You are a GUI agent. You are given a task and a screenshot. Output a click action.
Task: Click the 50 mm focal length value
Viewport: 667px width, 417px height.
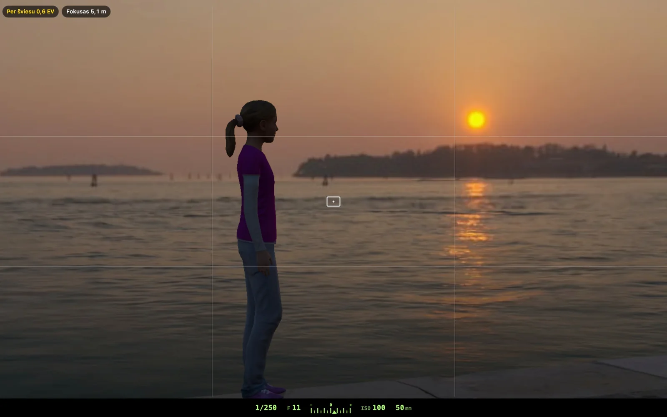404,408
